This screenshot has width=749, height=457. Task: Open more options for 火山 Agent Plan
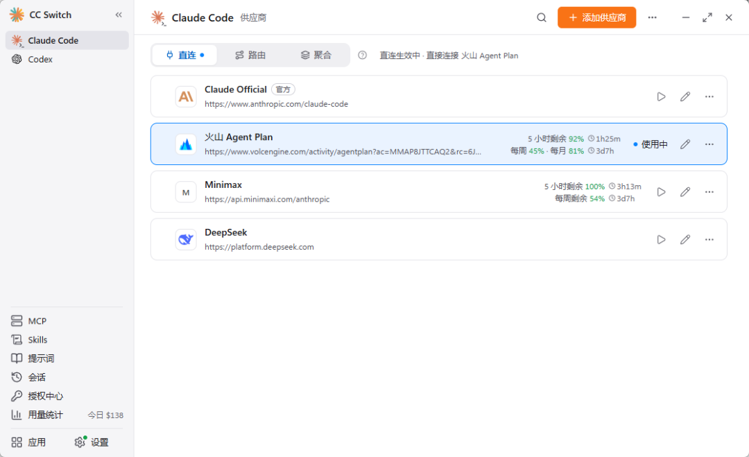pos(709,144)
